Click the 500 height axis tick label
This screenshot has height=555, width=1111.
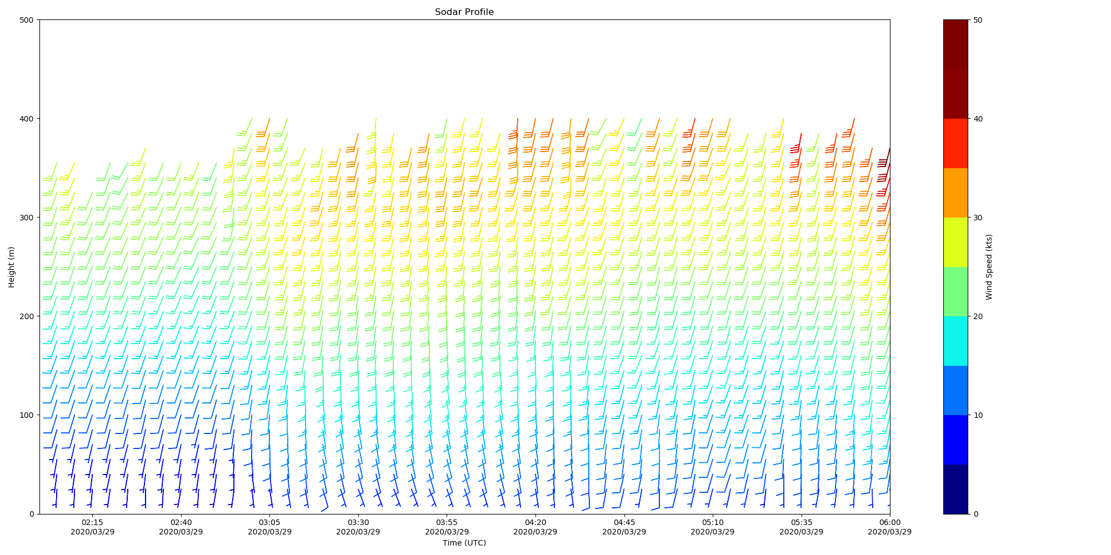pos(27,20)
